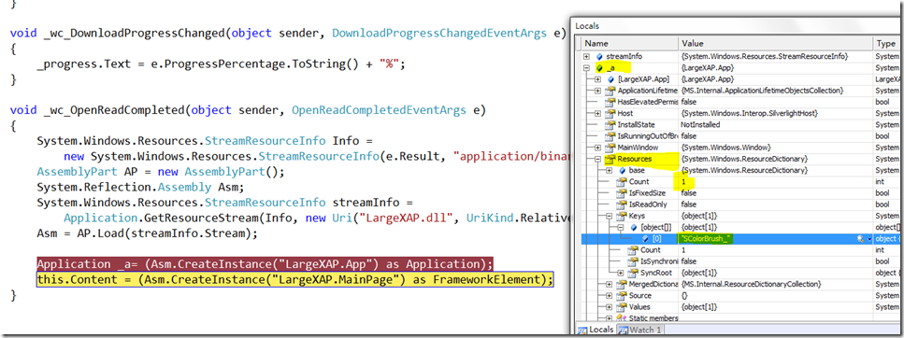Click the property icon beside Source
Image resolution: width=904 pixels, height=338 pixels.
pyautogui.click(x=622, y=295)
